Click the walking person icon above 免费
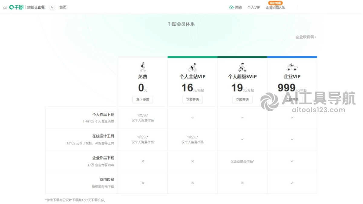Image resolution: width=363 pixels, height=204 pixels. click(143, 67)
